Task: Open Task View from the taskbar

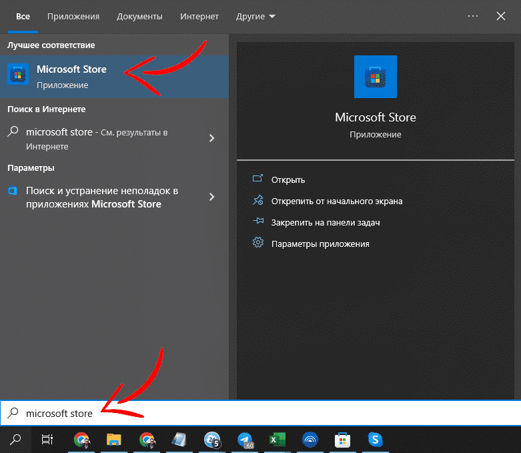Action: (47, 440)
